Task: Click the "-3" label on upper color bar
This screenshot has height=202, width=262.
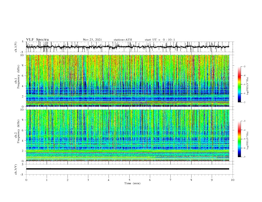Action: 244,66
